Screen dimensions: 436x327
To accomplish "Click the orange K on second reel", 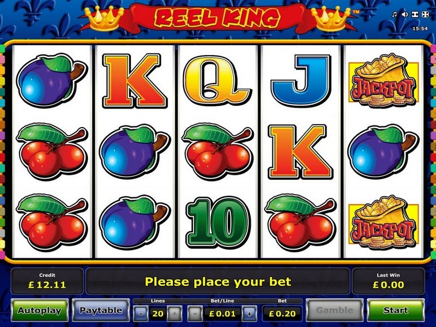I will click(x=135, y=81).
